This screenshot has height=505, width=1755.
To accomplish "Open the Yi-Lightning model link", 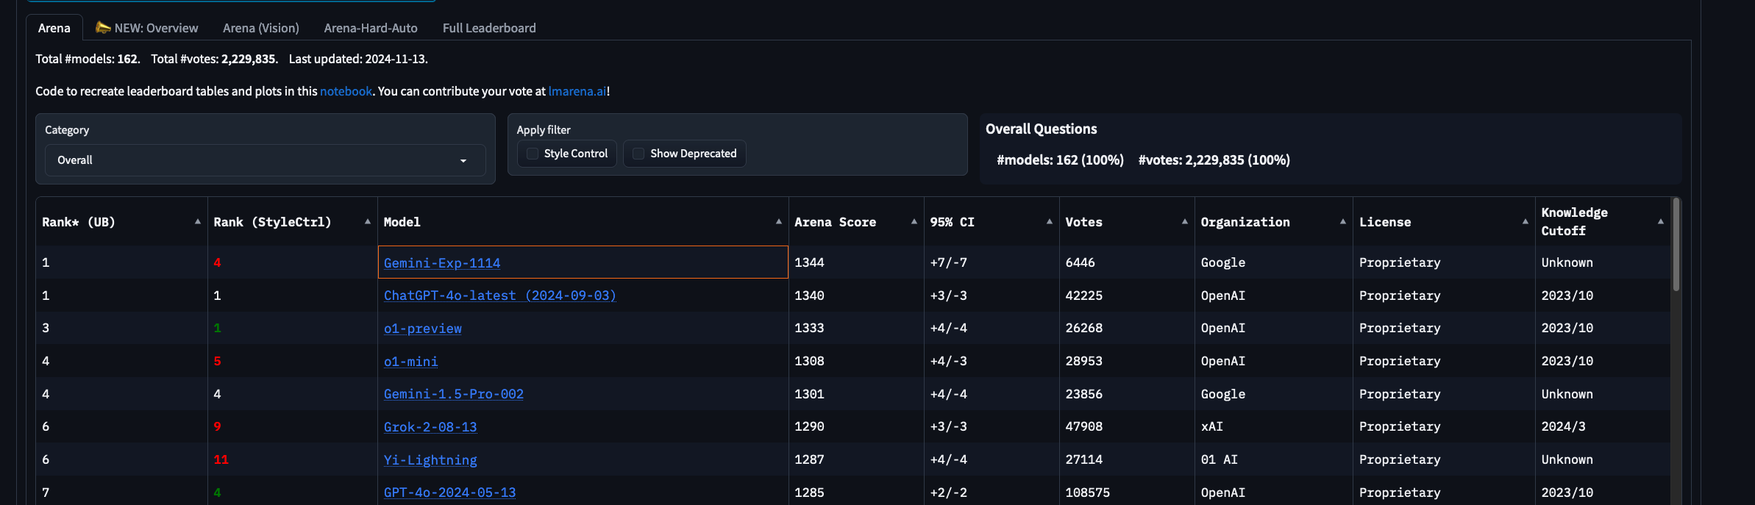I will click(x=430, y=459).
